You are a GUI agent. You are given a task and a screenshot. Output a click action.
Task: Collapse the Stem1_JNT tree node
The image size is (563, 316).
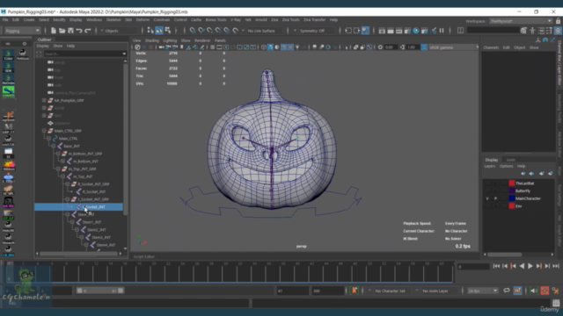click(72, 222)
